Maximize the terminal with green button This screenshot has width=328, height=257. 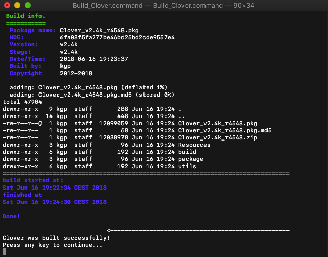[x=28, y=5]
